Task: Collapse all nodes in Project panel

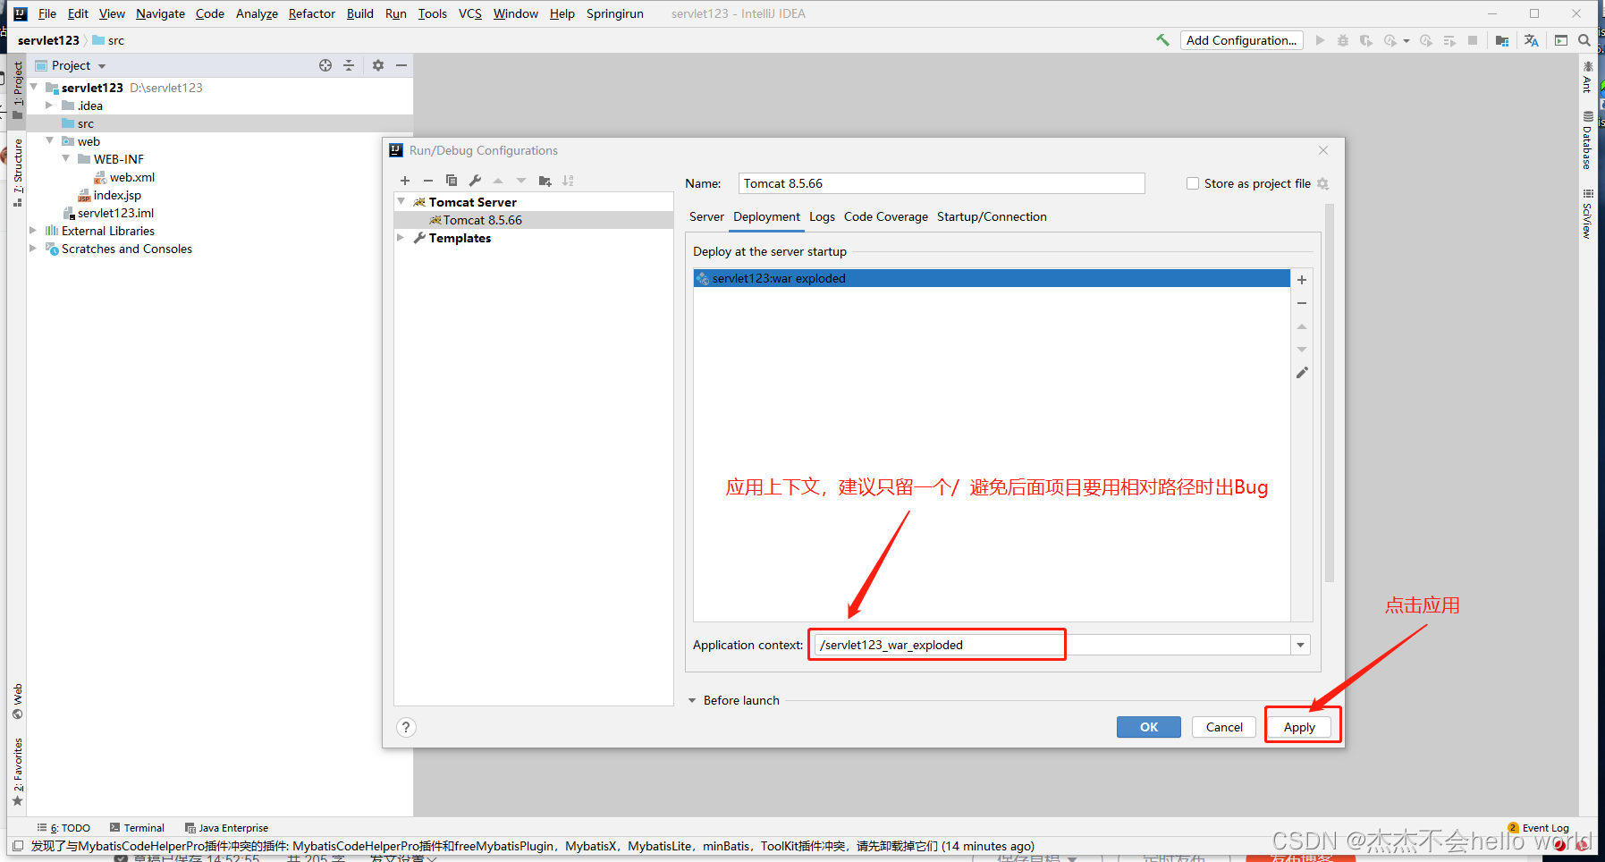Action: pyautogui.click(x=349, y=65)
